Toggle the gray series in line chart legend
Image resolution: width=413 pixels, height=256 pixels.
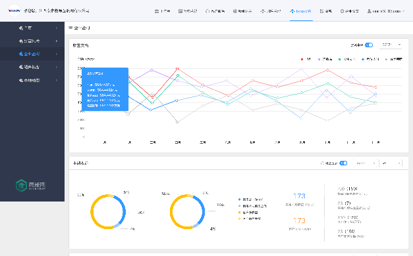pyautogui.click(x=394, y=59)
